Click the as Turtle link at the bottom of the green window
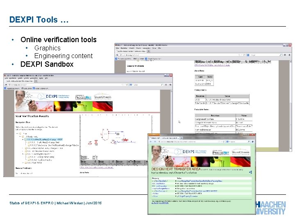 154,203
